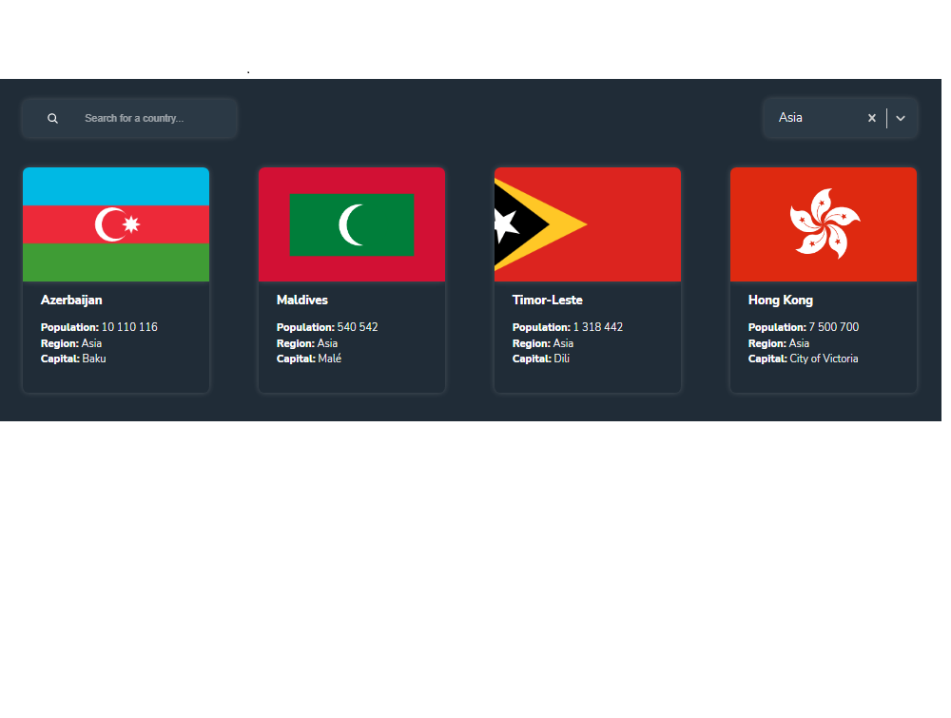Click the Azerbaijan flag image

pyautogui.click(x=115, y=224)
